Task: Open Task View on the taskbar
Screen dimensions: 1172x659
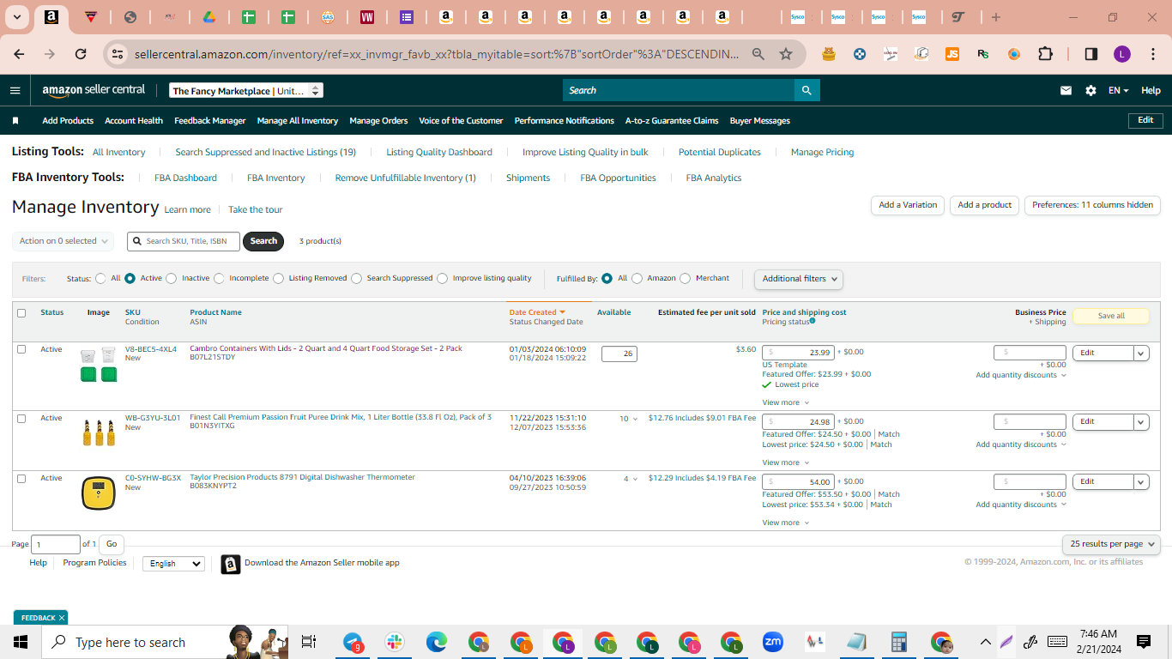Action: 309,642
